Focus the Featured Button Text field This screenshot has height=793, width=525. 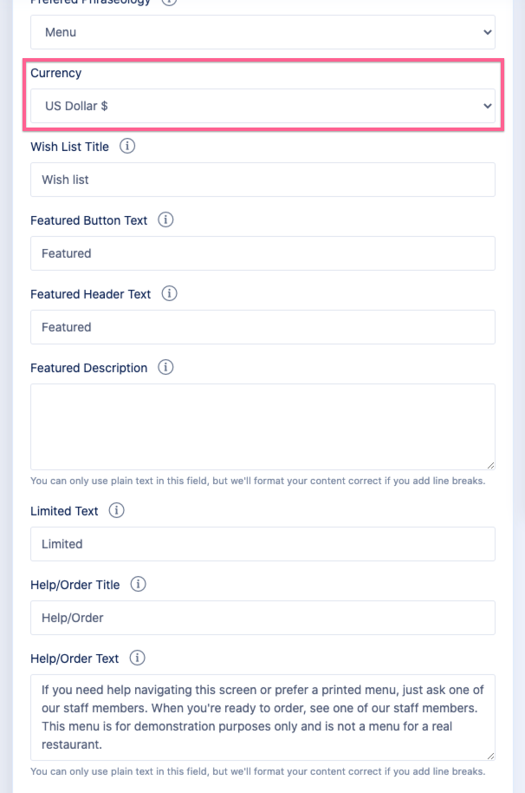click(x=262, y=253)
